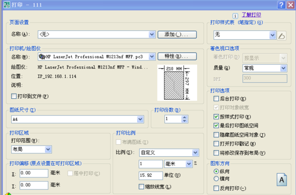The width and height of the screenshot is (296, 195).
Task: Click the portrait orientation preview icon
Action: [282, 179]
